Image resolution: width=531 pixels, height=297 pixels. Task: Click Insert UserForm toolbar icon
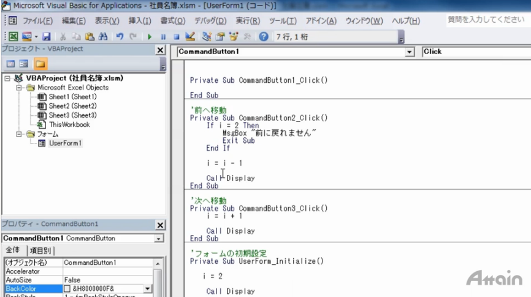26,36
